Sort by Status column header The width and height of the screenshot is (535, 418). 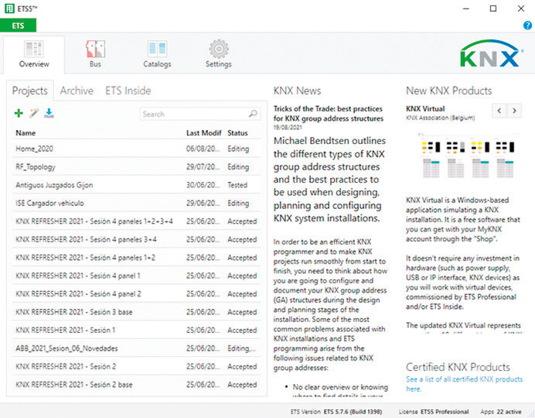(x=237, y=133)
